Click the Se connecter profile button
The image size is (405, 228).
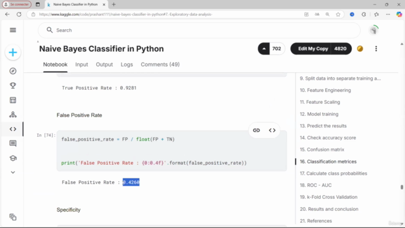(x=16, y=4)
